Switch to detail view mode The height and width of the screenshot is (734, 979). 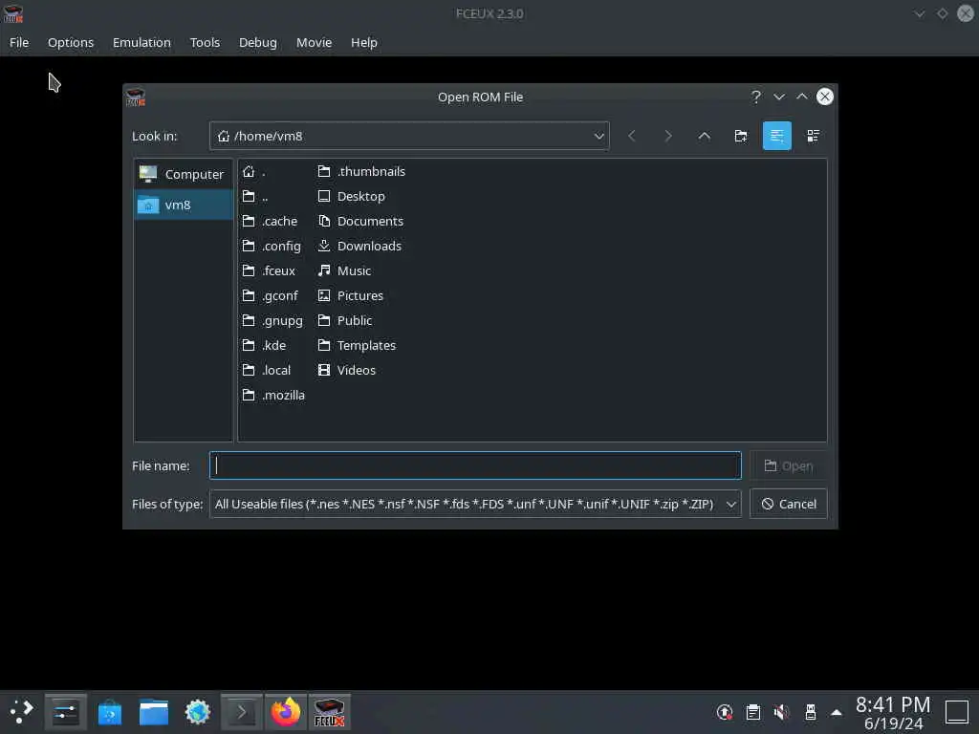pyautogui.click(x=813, y=136)
